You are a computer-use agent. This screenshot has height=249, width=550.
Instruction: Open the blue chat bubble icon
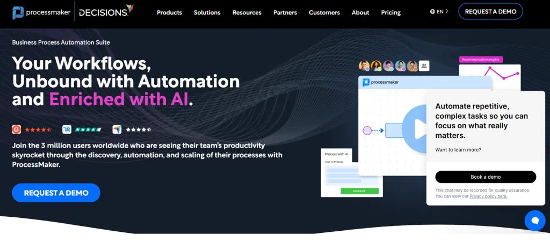(535, 221)
